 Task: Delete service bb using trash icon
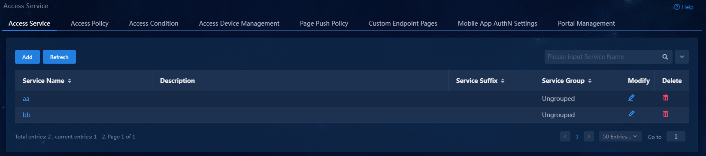[665, 114]
